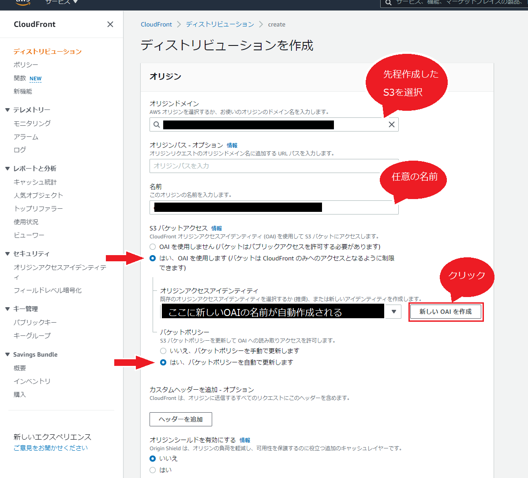Close the CloudFront sidebar with the X

point(110,24)
